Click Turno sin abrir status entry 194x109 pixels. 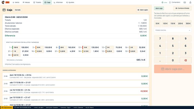tap(39, 107)
